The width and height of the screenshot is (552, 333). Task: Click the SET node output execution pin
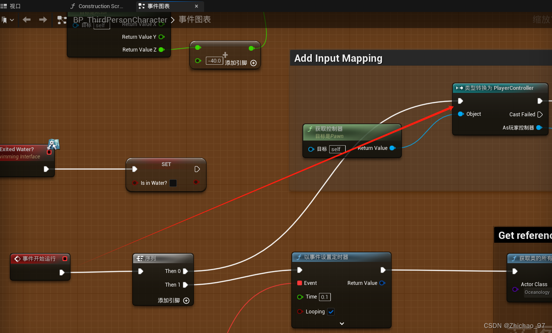point(197,169)
